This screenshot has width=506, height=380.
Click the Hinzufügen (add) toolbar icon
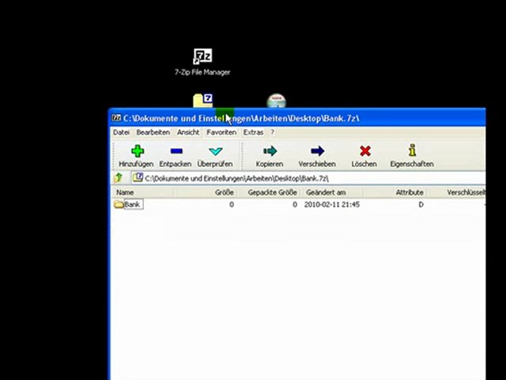click(136, 154)
